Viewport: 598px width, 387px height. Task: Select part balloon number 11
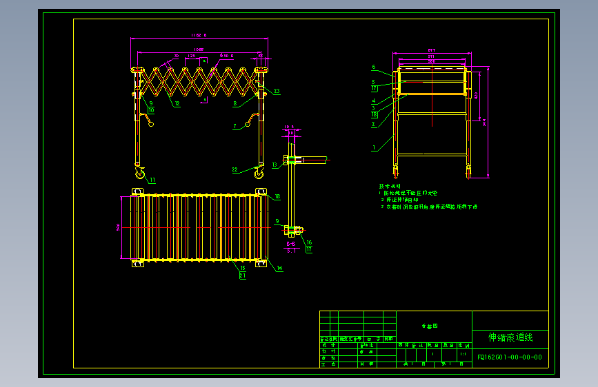[152, 180]
